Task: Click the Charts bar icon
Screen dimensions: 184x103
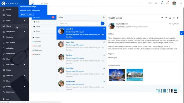Action: [3, 26]
